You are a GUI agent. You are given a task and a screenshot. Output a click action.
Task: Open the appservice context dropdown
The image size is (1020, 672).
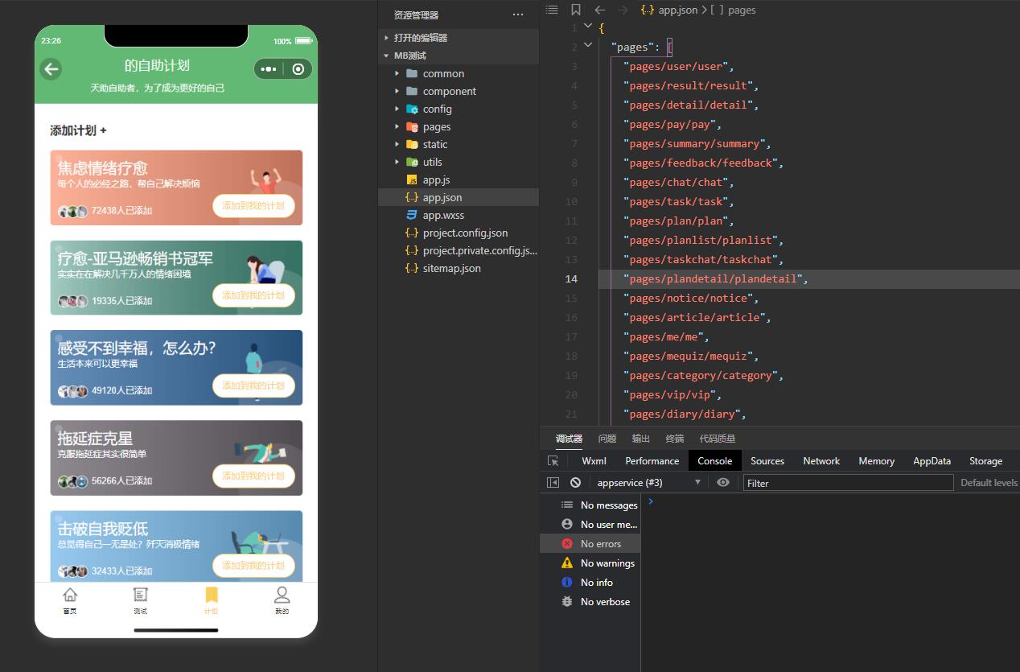pyautogui.click(x=648, y=483)
